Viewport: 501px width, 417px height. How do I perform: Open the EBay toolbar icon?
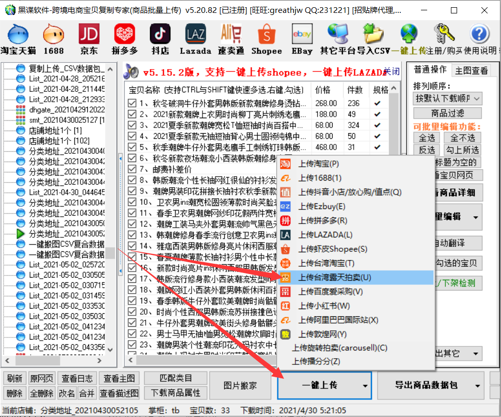point(302,34)
